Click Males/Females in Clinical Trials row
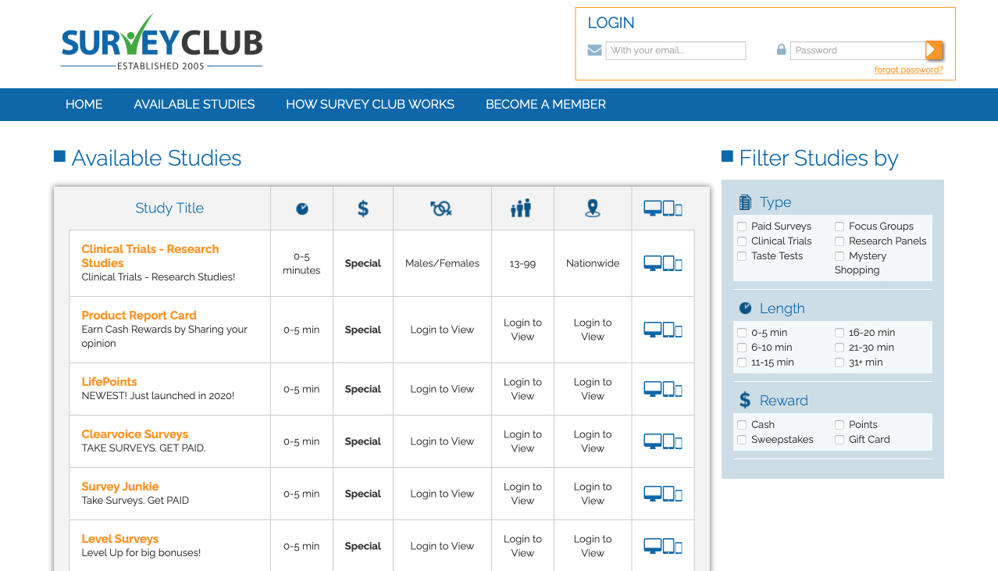Screen dimensions: 998x571 pos(443,263)
